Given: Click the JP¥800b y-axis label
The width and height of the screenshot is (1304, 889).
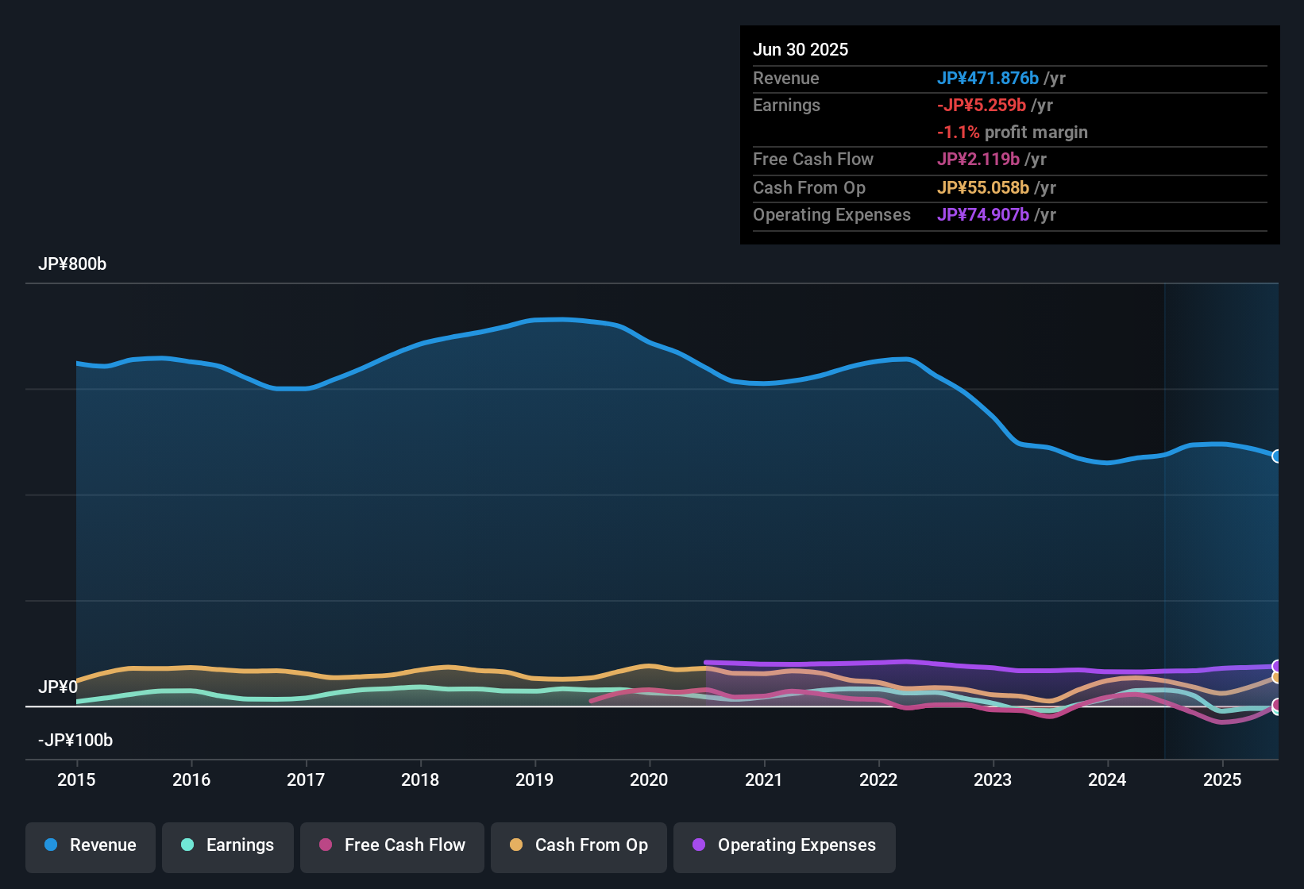Looking at the screenshot, I should (72, 264).
